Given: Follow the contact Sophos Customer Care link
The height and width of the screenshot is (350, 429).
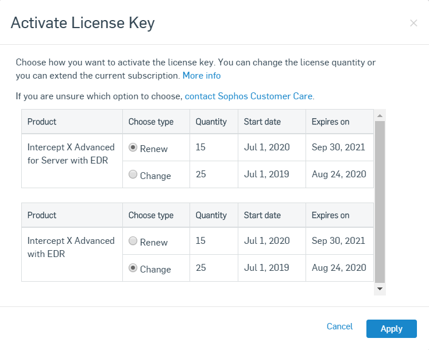Looking at the screenshot, I should (x=249, y=96).
